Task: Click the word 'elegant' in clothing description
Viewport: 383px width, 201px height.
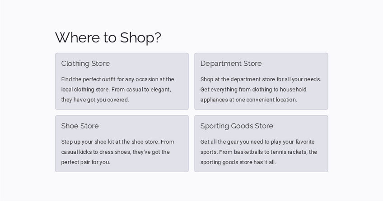Action: tap(159, 90)
